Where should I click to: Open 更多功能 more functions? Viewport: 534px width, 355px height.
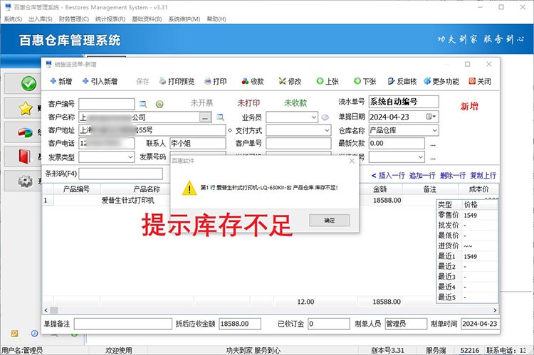click(441, 81)
